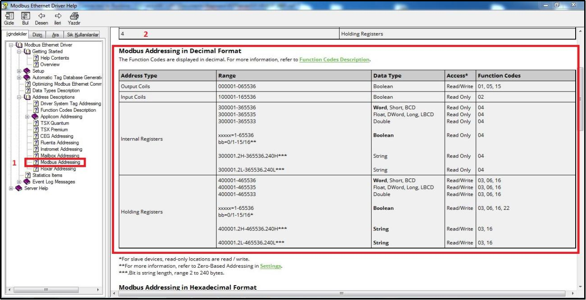
Task: Click the Modbus Addressing in Hexadecimal Format heading
Action: coord(188,287)
